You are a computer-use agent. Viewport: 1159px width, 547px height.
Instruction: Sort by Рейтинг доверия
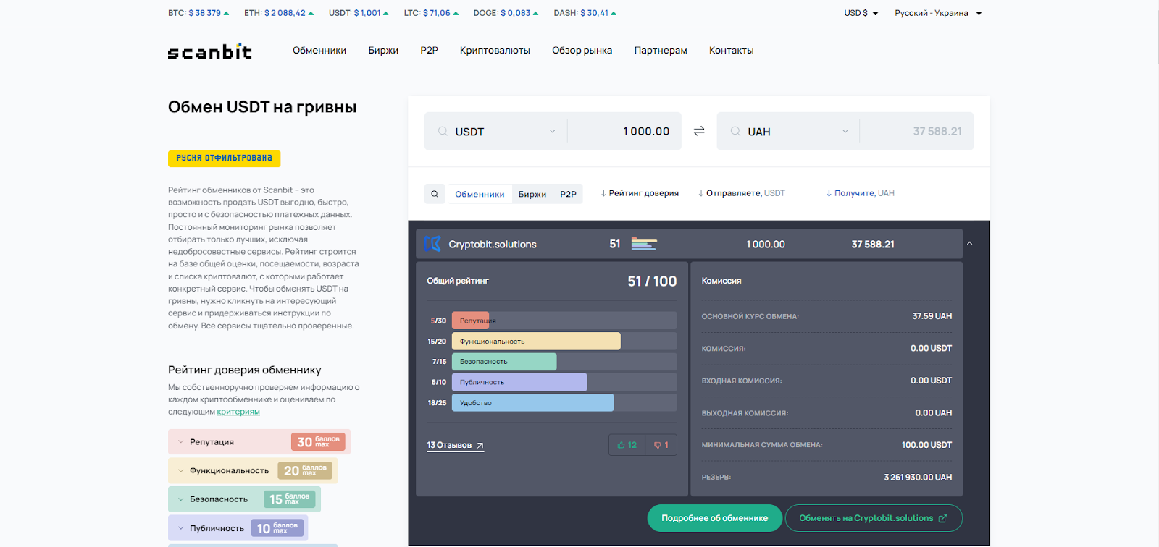point(640,193)
